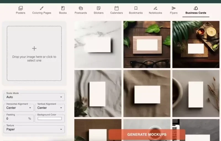
Task: Click the Padding input field
Action: click(x=19, y=119)
